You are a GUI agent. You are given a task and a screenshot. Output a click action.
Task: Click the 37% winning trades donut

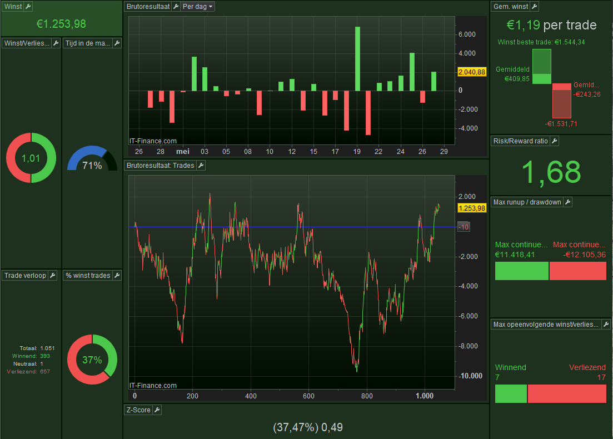(92, 360)
